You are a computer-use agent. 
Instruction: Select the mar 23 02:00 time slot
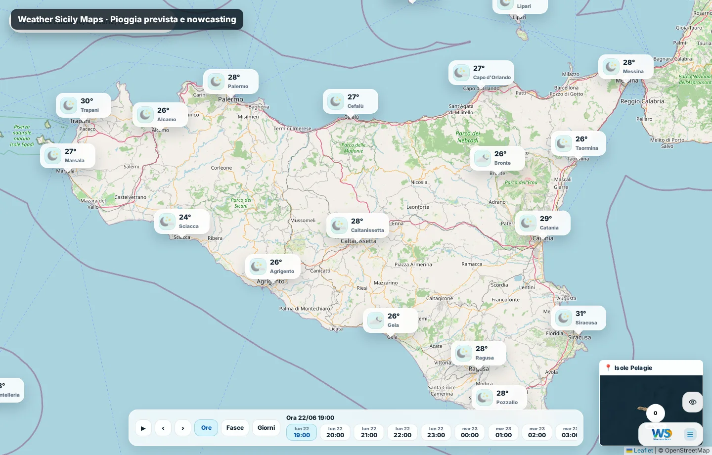[x=537, y=432]
